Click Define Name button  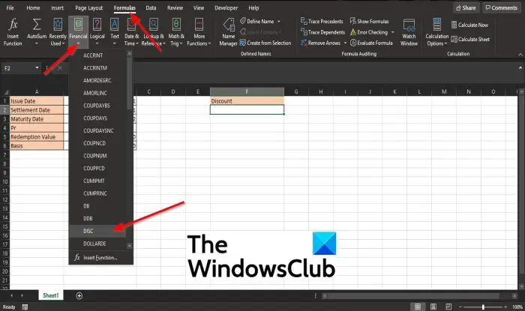[257, 21]
